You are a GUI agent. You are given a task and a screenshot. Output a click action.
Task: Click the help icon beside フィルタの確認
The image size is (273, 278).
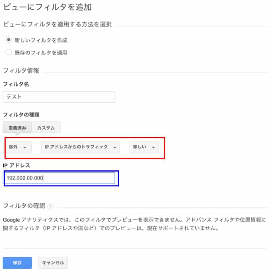coord(50,207)
